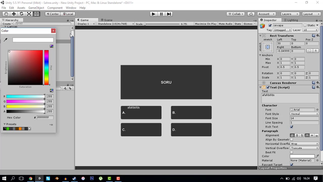Open the Layer UI dropdown
The width and height of the screenshot is (323, 182).
tap(310, 30)
